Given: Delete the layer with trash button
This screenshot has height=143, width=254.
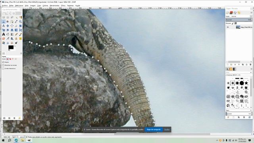Looking at the screenshot, I should coord(250,64).
